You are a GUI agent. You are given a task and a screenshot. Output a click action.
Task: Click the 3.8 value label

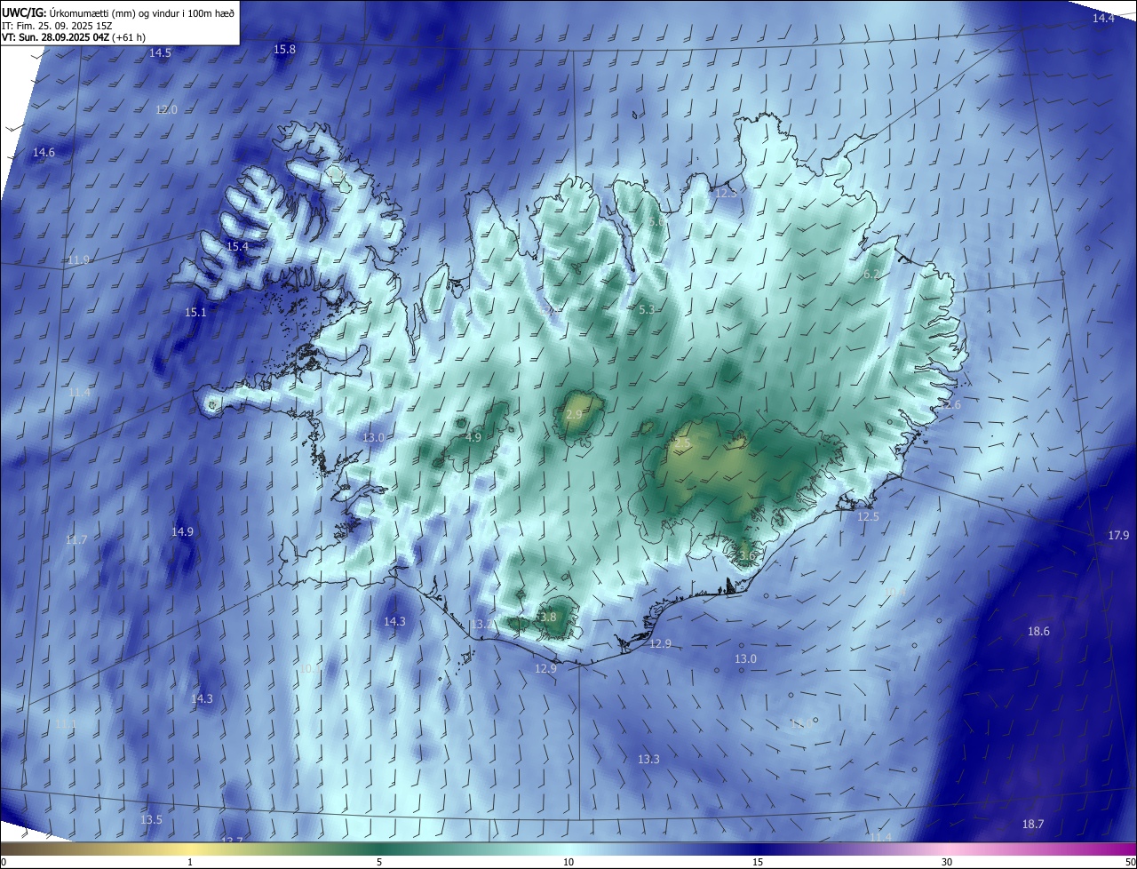click(547, 618)
